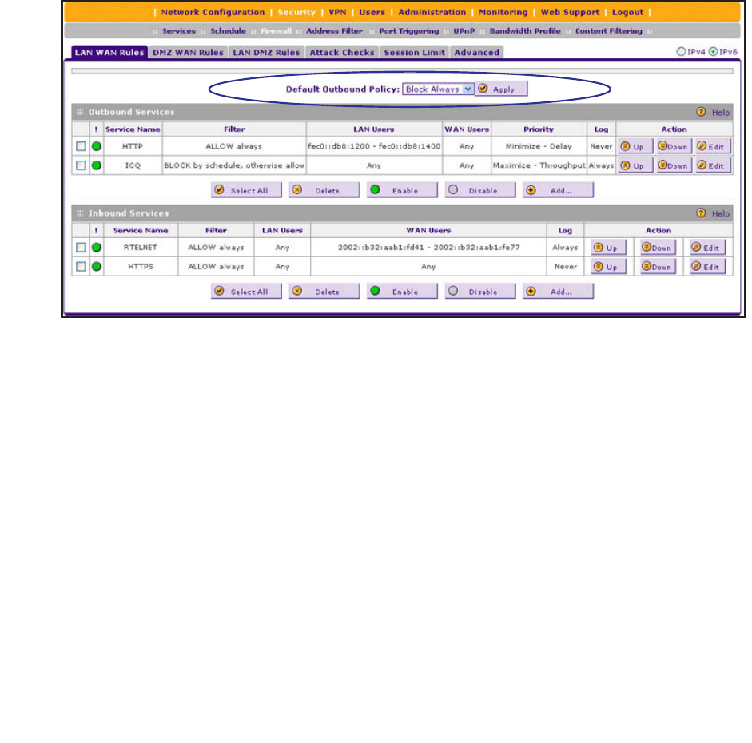Screen dimensions: 752x743
Task: Open Help for Inbound Services
Action: pyautogui.click(x=713, y=213)
